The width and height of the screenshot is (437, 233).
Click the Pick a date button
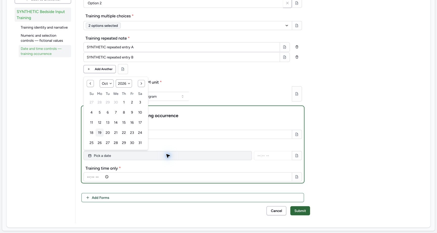coord(168,156)
